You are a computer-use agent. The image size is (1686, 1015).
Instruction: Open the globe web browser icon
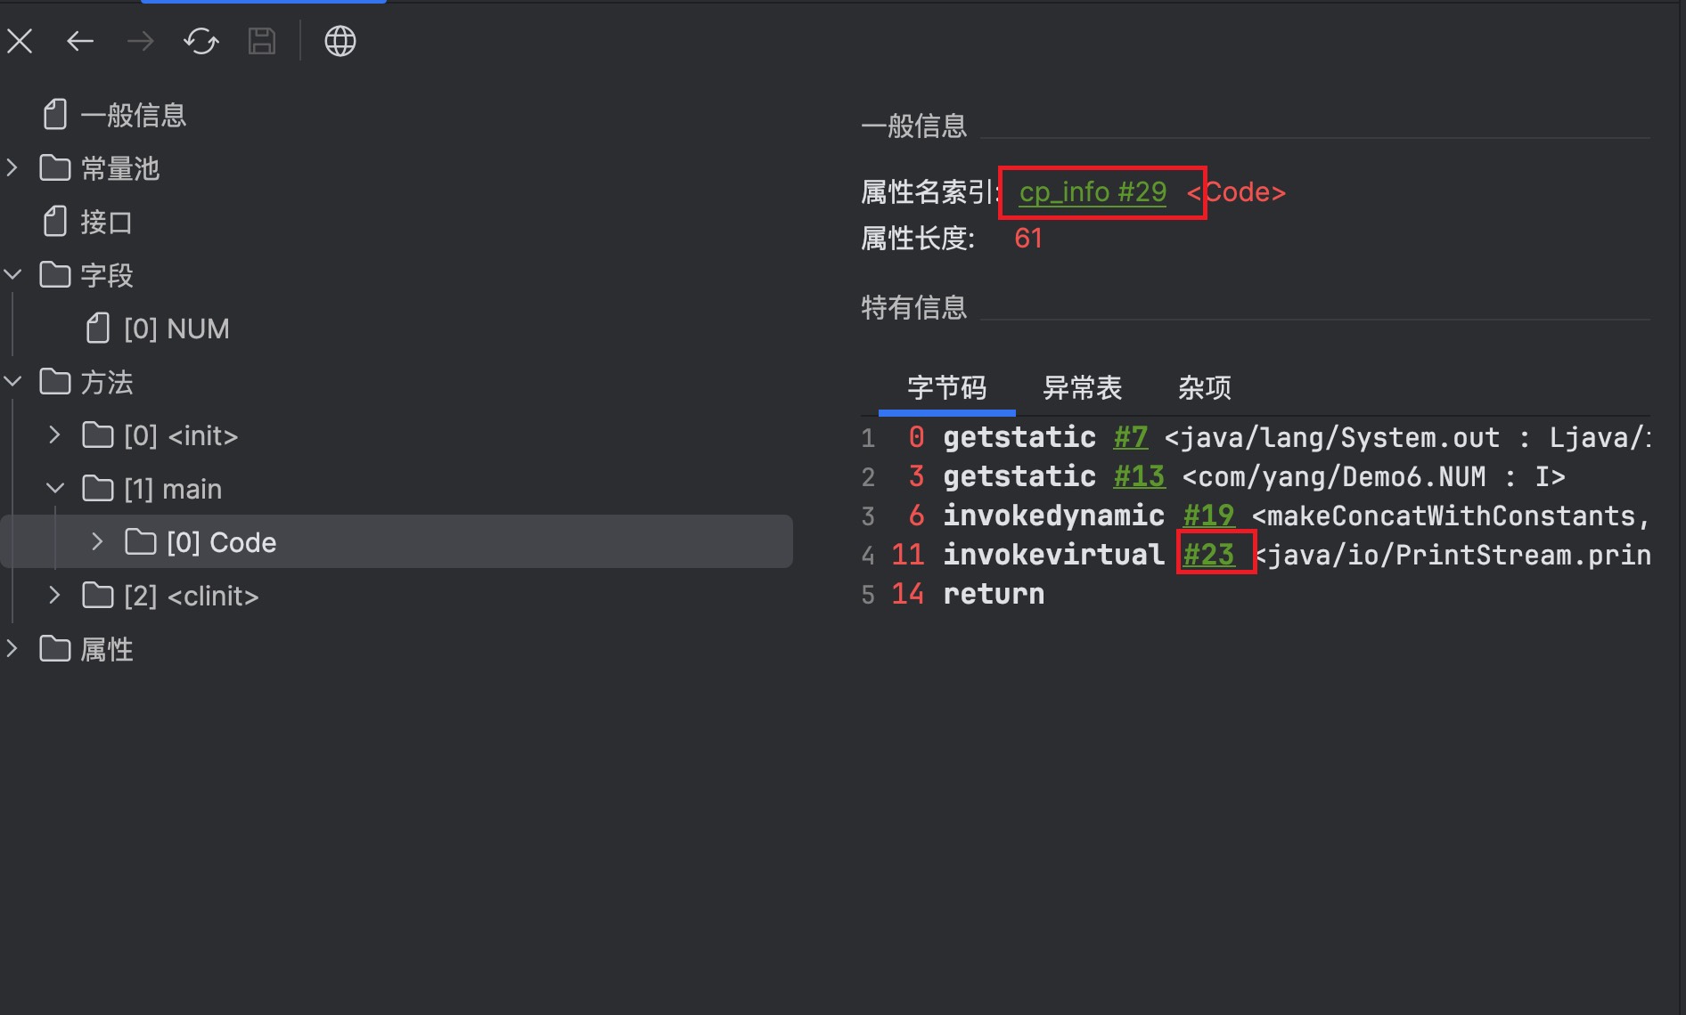(340, 41)
